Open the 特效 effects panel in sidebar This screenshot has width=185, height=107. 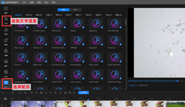point(6,31)
